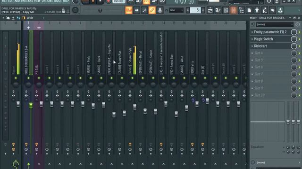The image size is (302, 169).
Task: Click the FX slots icon under Master track
Action: pos(13,144)
